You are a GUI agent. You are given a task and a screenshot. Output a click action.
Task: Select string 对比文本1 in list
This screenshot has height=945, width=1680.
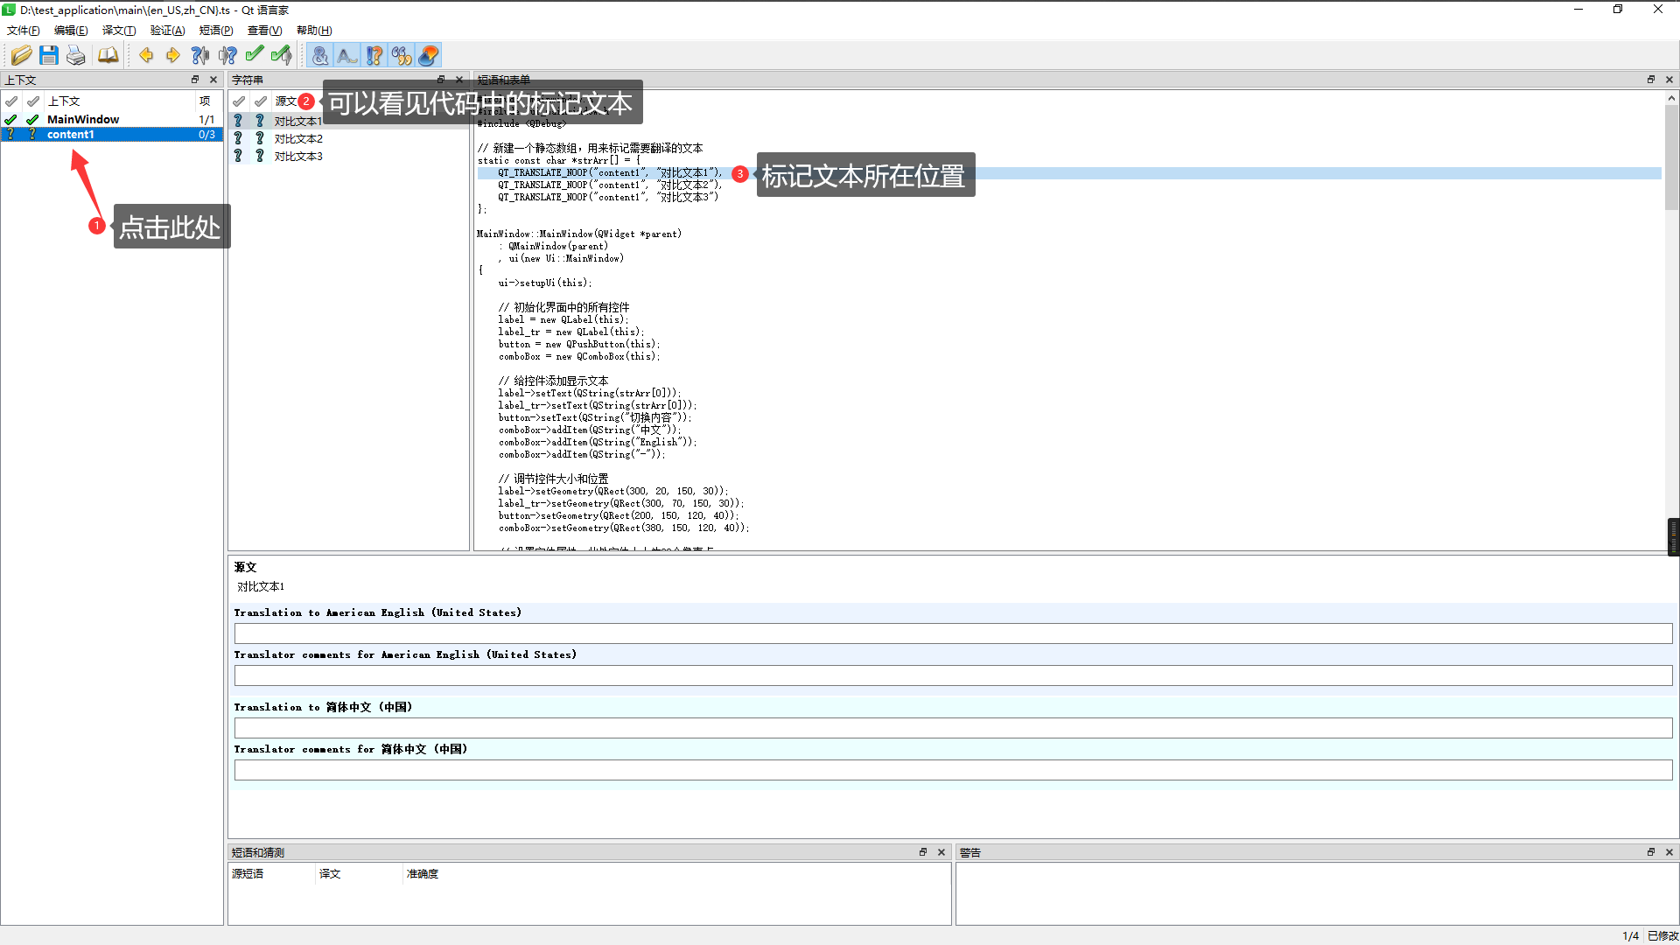[297, 122]
